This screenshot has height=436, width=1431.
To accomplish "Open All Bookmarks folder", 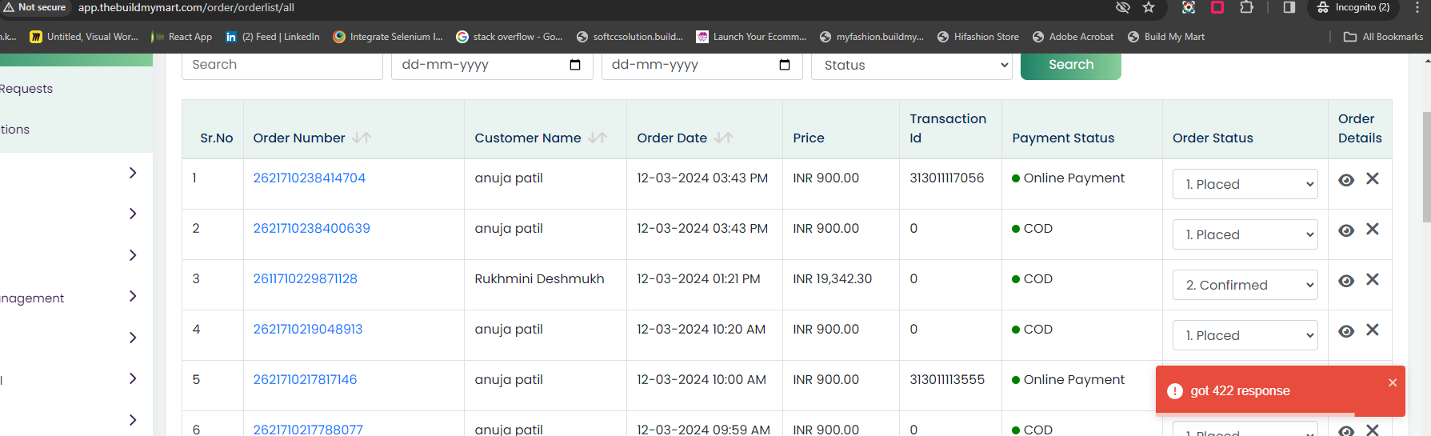I will click(x=1383, y=37).
